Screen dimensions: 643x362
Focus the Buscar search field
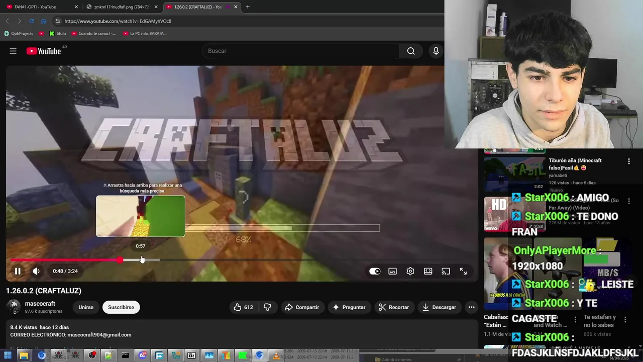coord(300,51)
